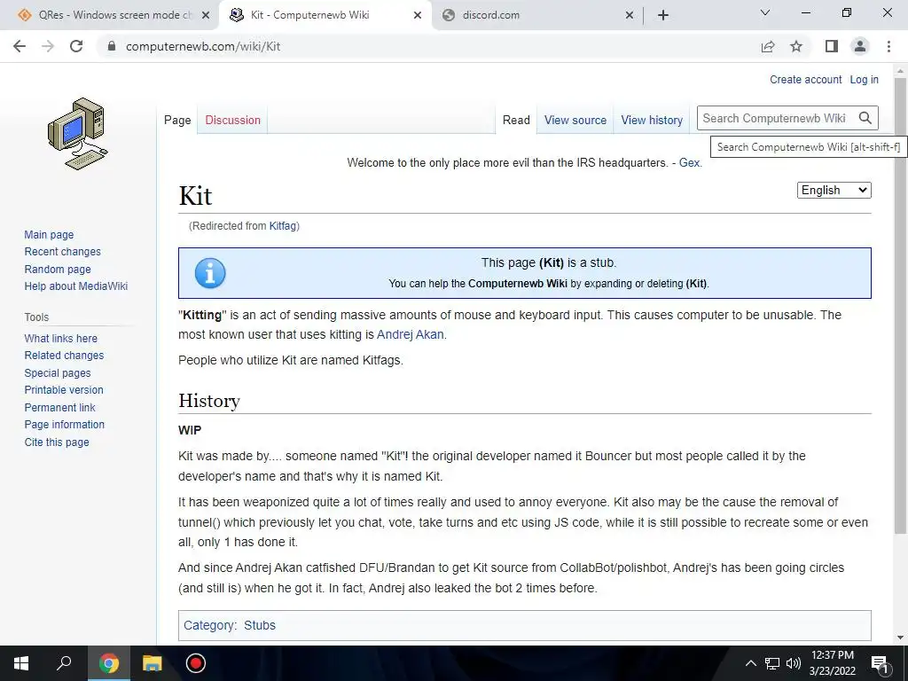The height and width of the screenshot is (681, 908).
Task: Open the Windows Start menu
Action: point(21,663)
